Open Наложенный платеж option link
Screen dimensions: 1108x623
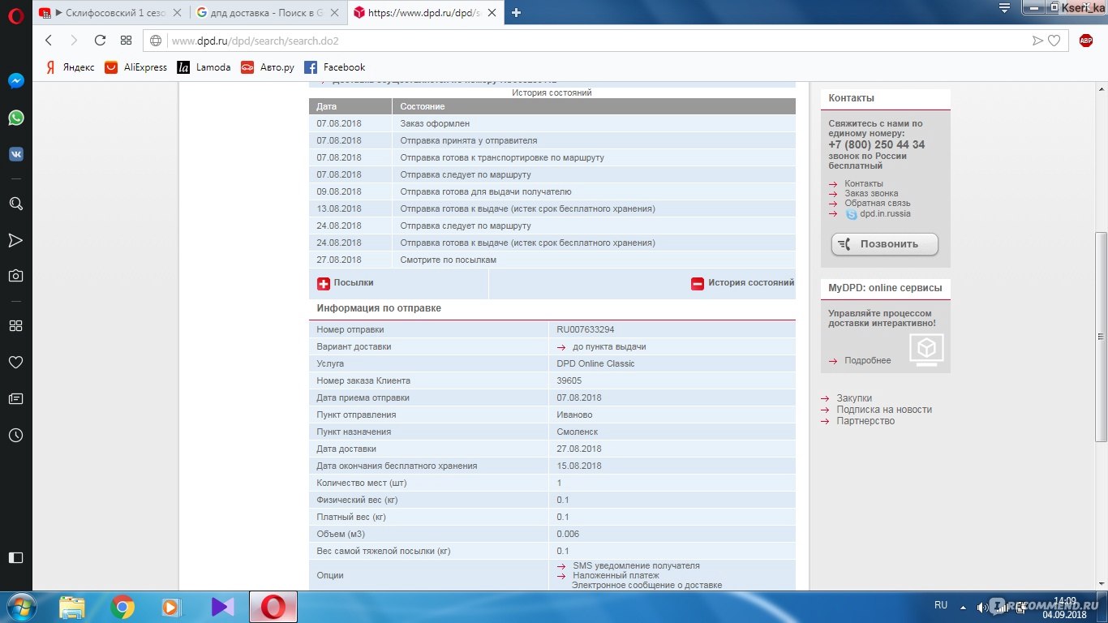pos(616,575)
